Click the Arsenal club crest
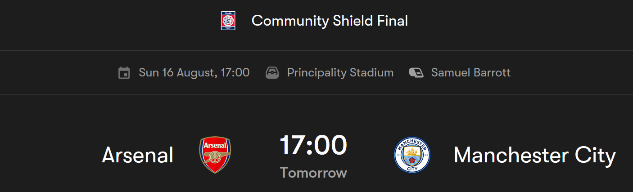 [x=215, y=155]
